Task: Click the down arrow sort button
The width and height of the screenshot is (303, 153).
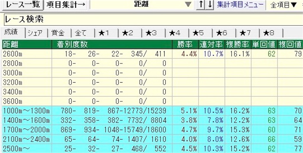Action: 210,5
